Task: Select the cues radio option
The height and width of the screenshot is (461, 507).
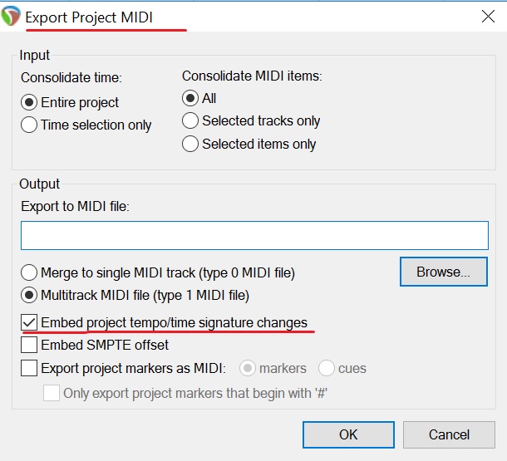Action: click(x=326, y=368)
